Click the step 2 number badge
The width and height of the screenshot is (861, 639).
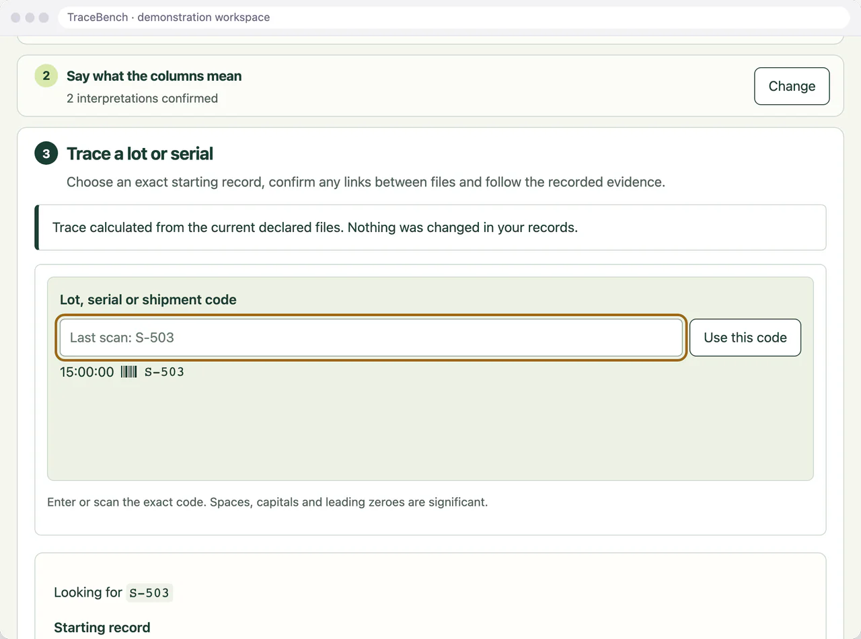[46, 76]
